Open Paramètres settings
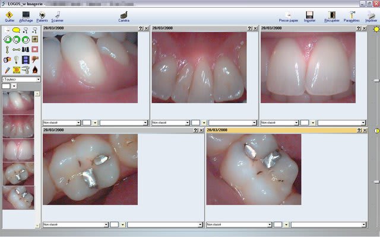 tap(351, 15)
